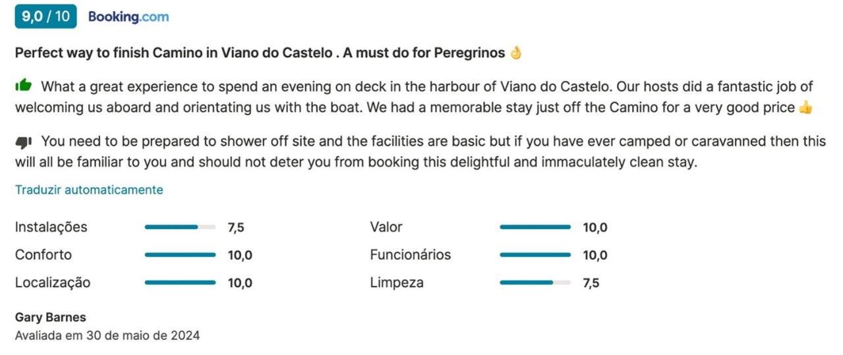Click the Instalações 7,5 score value
843x355 pixels.
[x=236, y=228]
